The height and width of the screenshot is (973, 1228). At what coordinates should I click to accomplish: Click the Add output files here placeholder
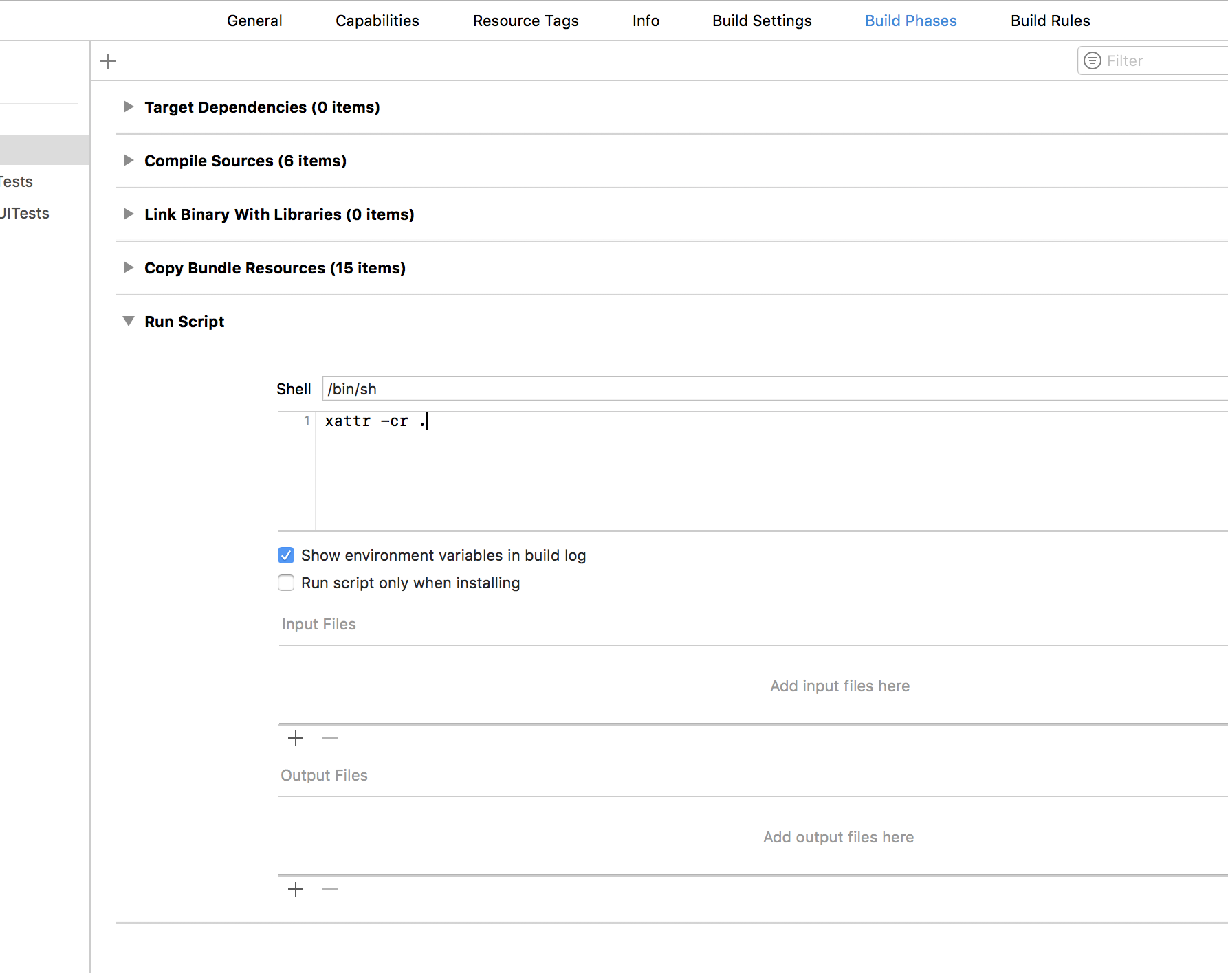click(838, 837)
